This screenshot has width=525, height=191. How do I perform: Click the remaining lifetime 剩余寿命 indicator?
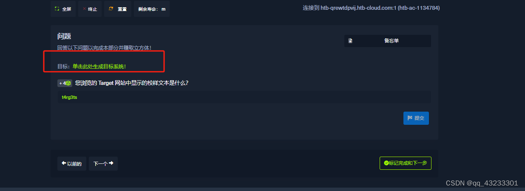(152, 8)
